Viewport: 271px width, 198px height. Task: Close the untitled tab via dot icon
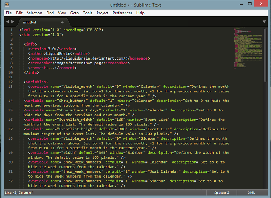pyautogui.click(x=62, y=23)
